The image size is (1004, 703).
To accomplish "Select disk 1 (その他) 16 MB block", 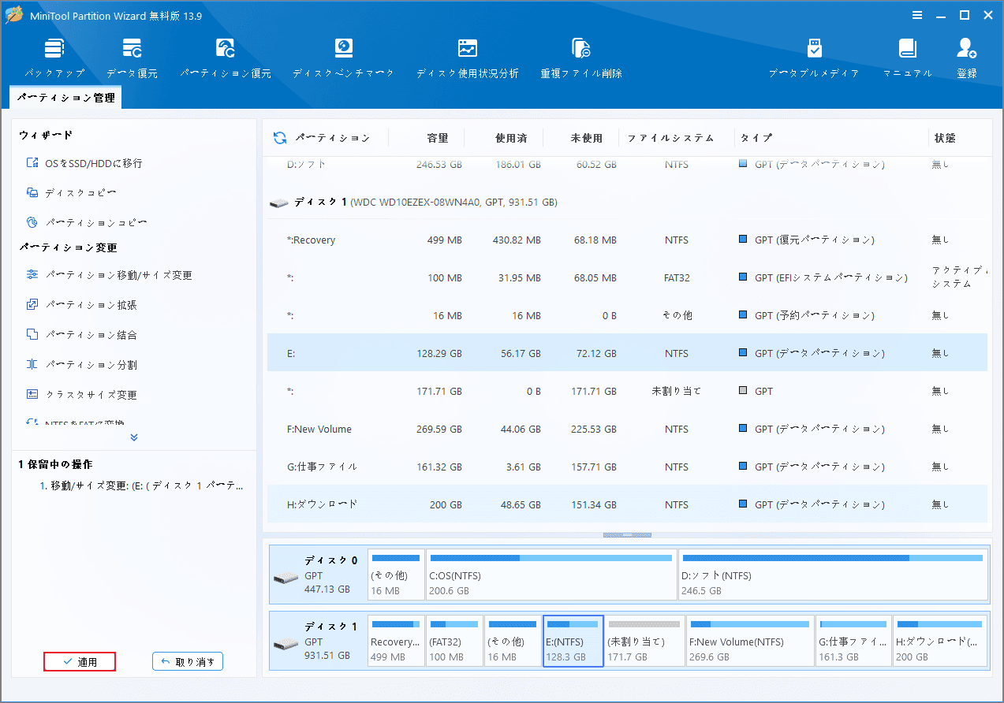I will [513, 641].
